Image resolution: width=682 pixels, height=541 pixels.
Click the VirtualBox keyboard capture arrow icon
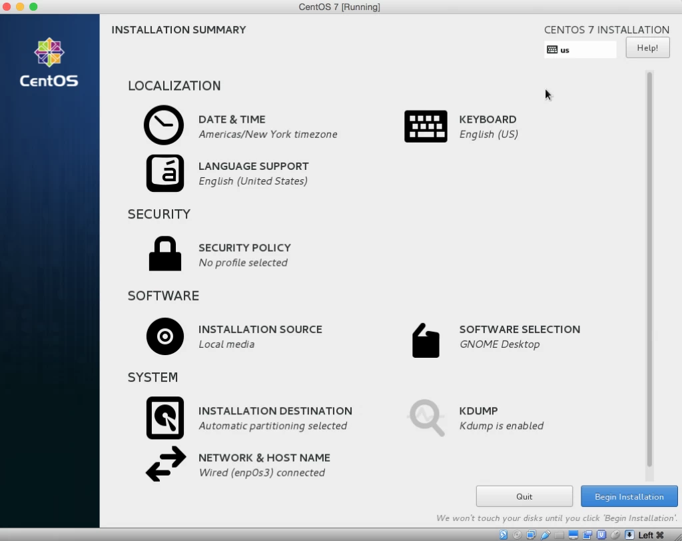pyautogui.click(x=629, y=535)
